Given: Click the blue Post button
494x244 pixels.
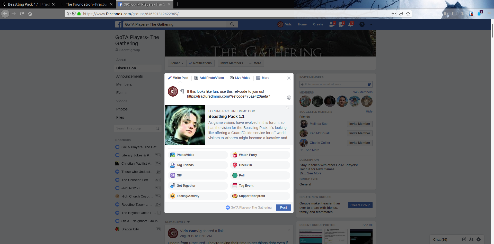Looking at the screenshot, I should click(284, 208).
